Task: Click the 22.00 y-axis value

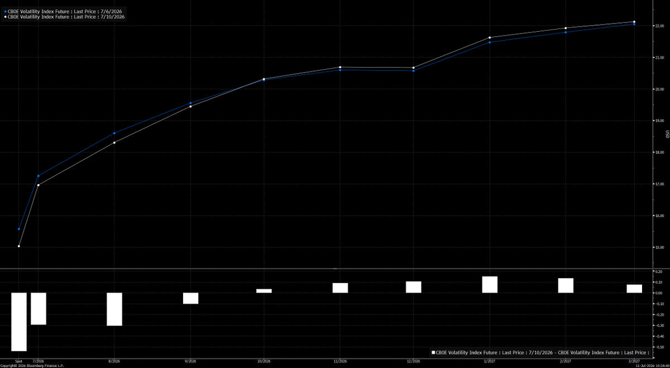Action: 659,26
